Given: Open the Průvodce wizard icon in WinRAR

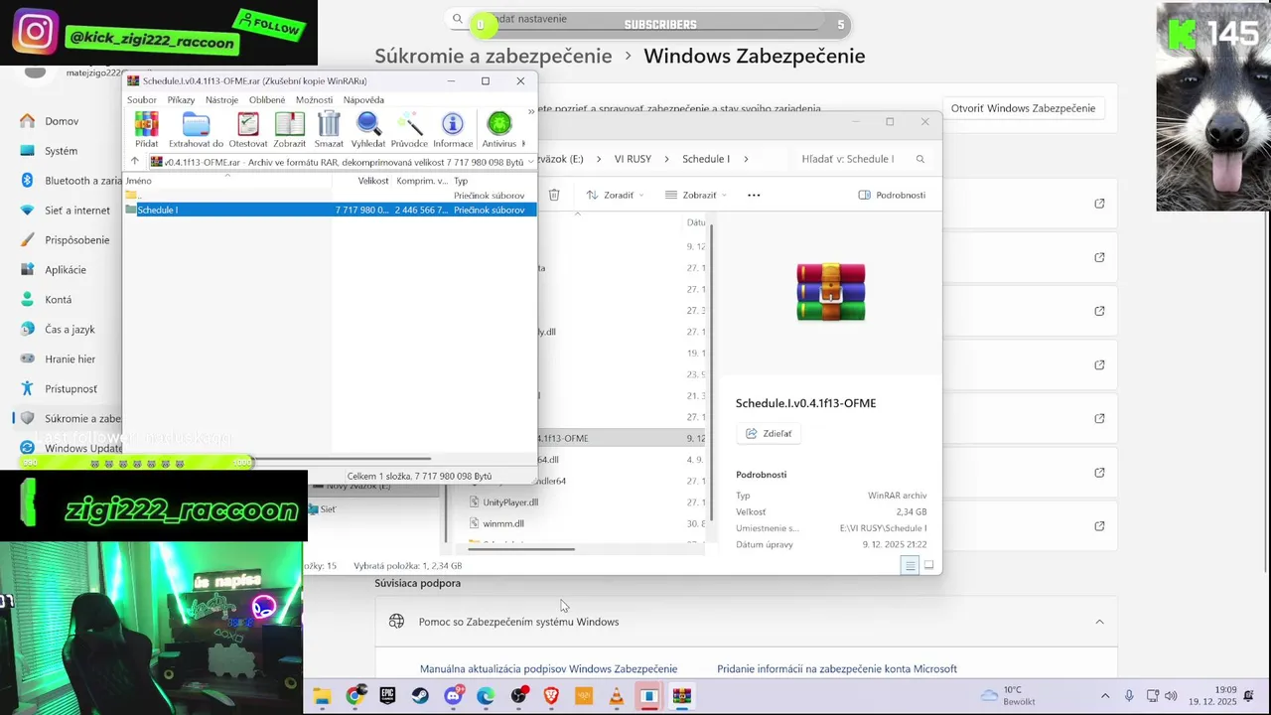Looking at the screenshot, I should coord(409,129).
